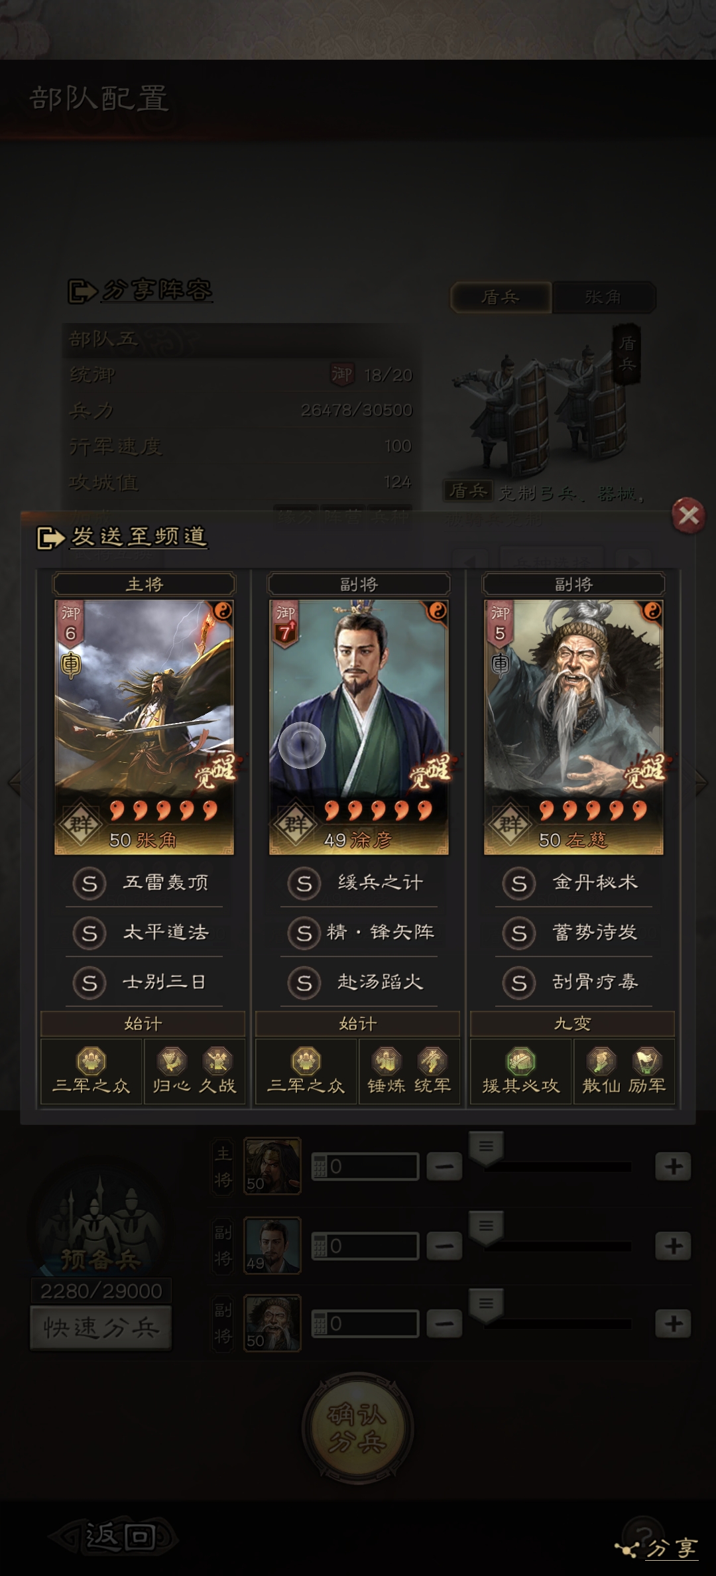This screenshot has height=1576, width=716.
Task: Open the 张角 general card portrait
Action: [144, 727]
